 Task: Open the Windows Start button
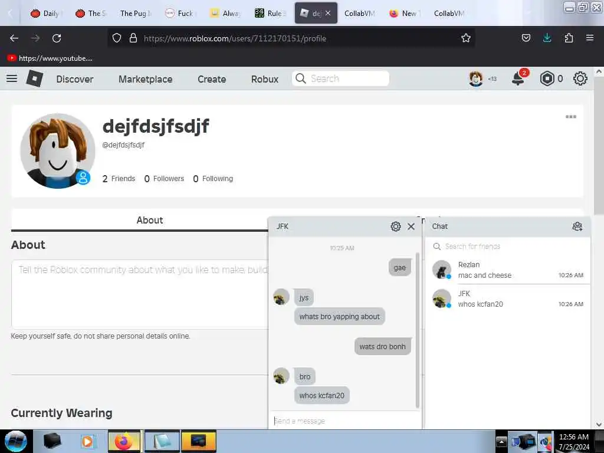coord(16,441)
